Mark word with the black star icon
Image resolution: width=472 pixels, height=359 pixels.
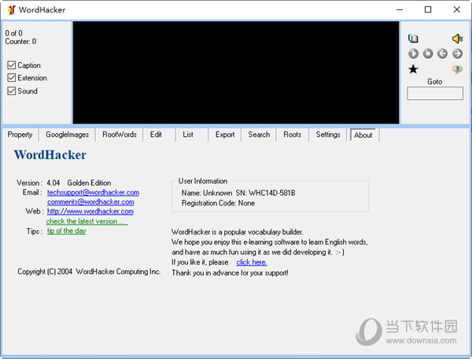pyautogui.click(x=413, y=69)
